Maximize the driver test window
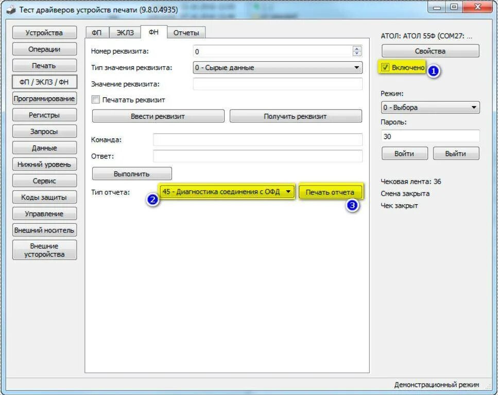Image resolution: width=498 pixels, height=395 pixels. click(x=454, y=7)
